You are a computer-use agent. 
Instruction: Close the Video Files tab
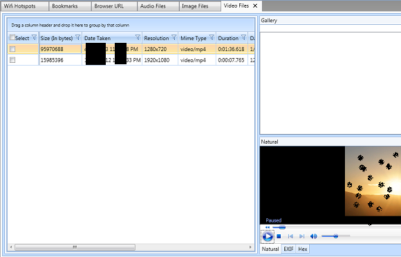pyautogui.click(x=255, y=6)
